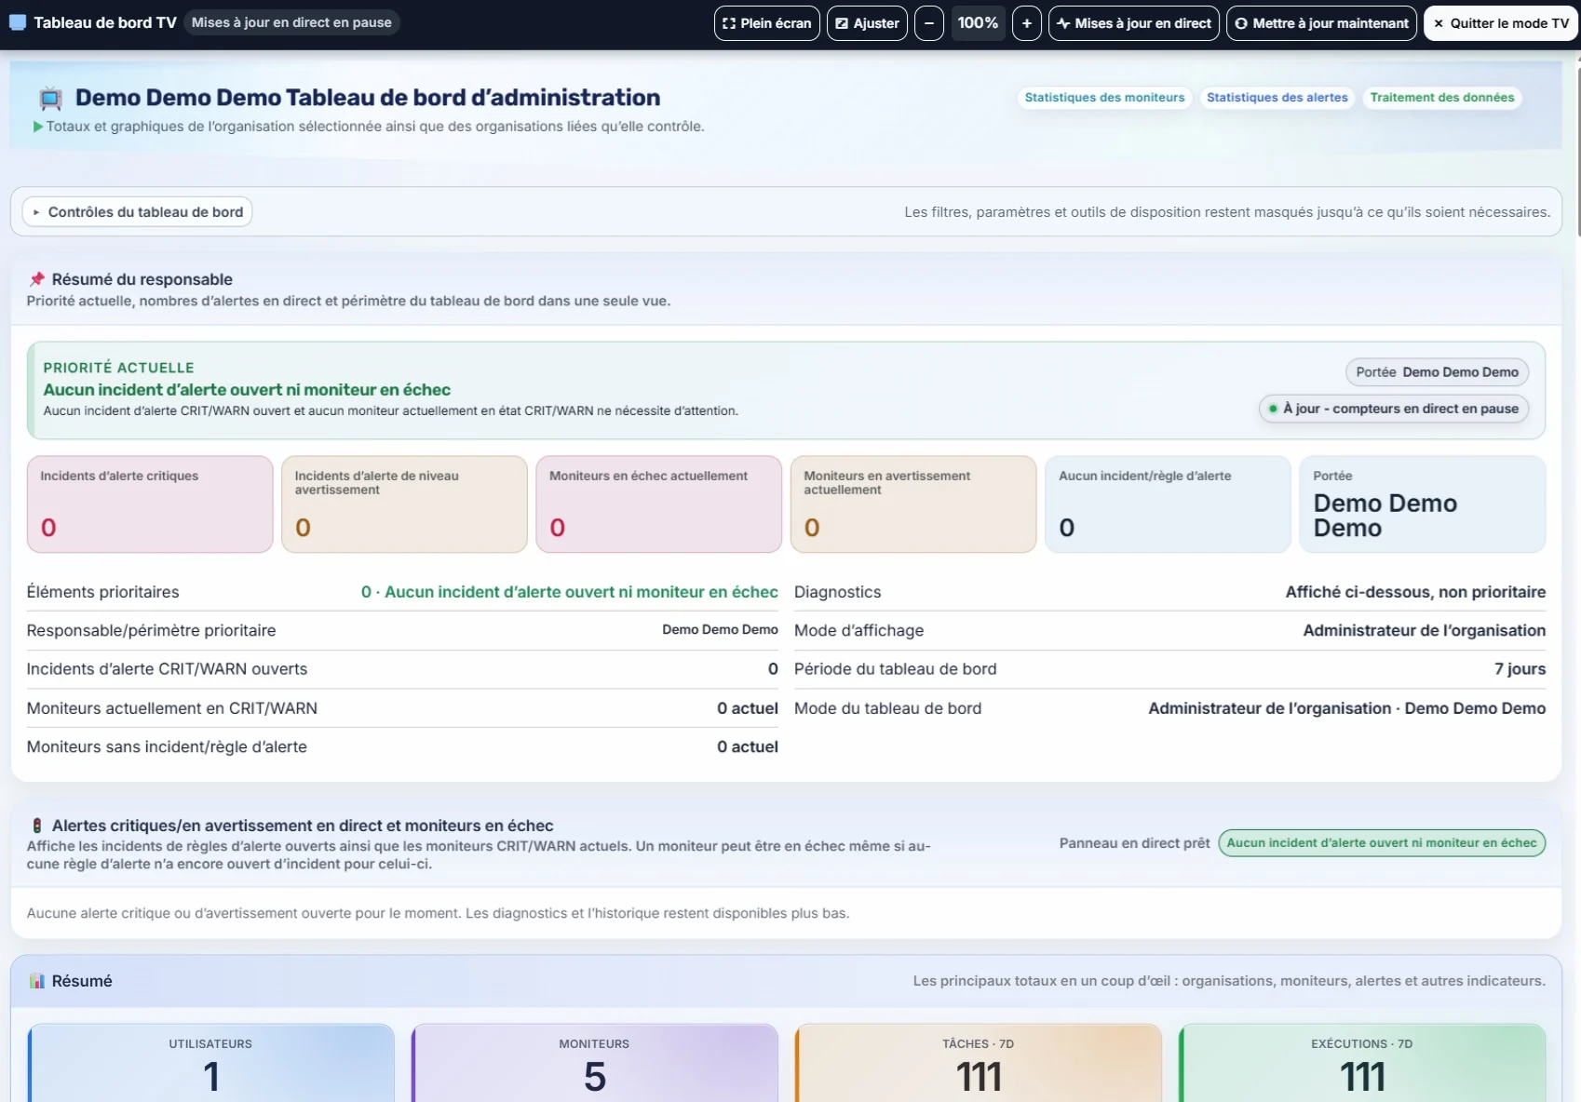1581x1102 pixels.
Task: Click the TV monitor icon beside dashboard title
Action: (x=51, y=98)
